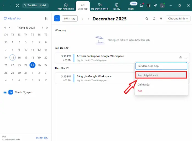Image resolution: width=192 pixels, height=141 pixels.
Task: Collapse the sidebar panel toggle icon
Action: tap(46, 18)
